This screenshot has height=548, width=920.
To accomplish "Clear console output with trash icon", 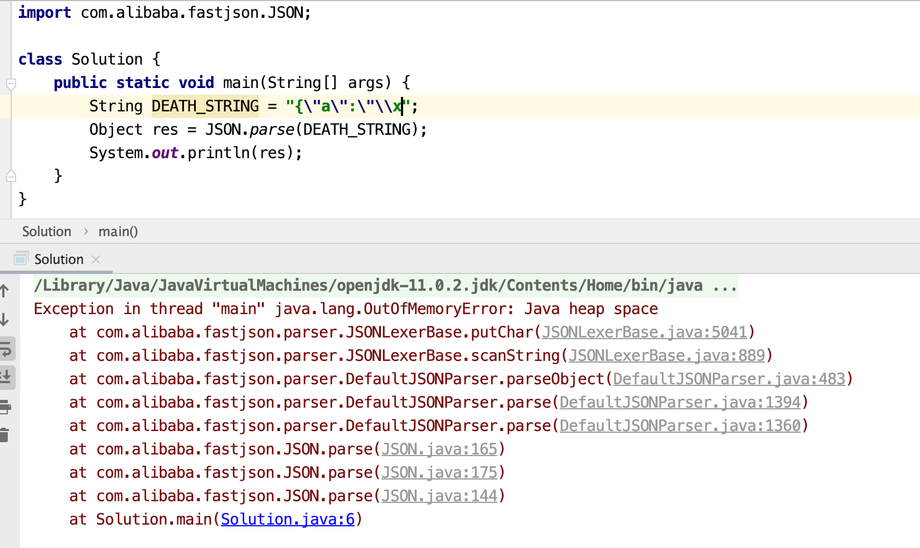I will (5, 435).
